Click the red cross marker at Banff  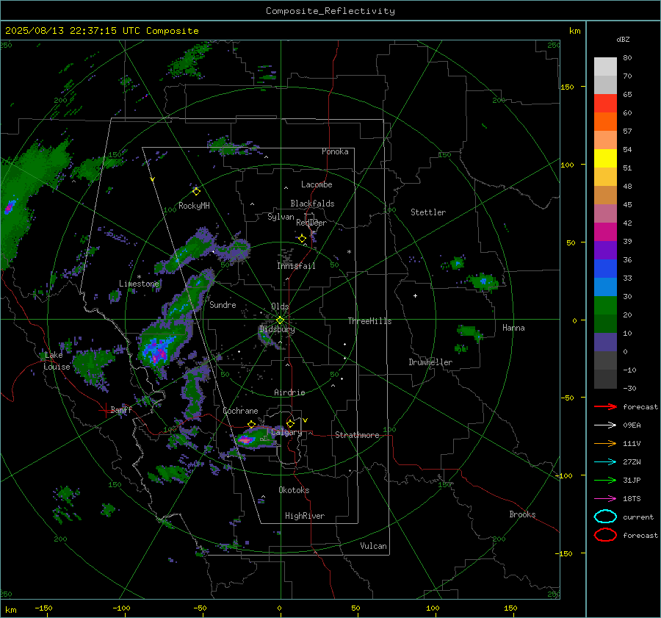click(x=105, y=410)
